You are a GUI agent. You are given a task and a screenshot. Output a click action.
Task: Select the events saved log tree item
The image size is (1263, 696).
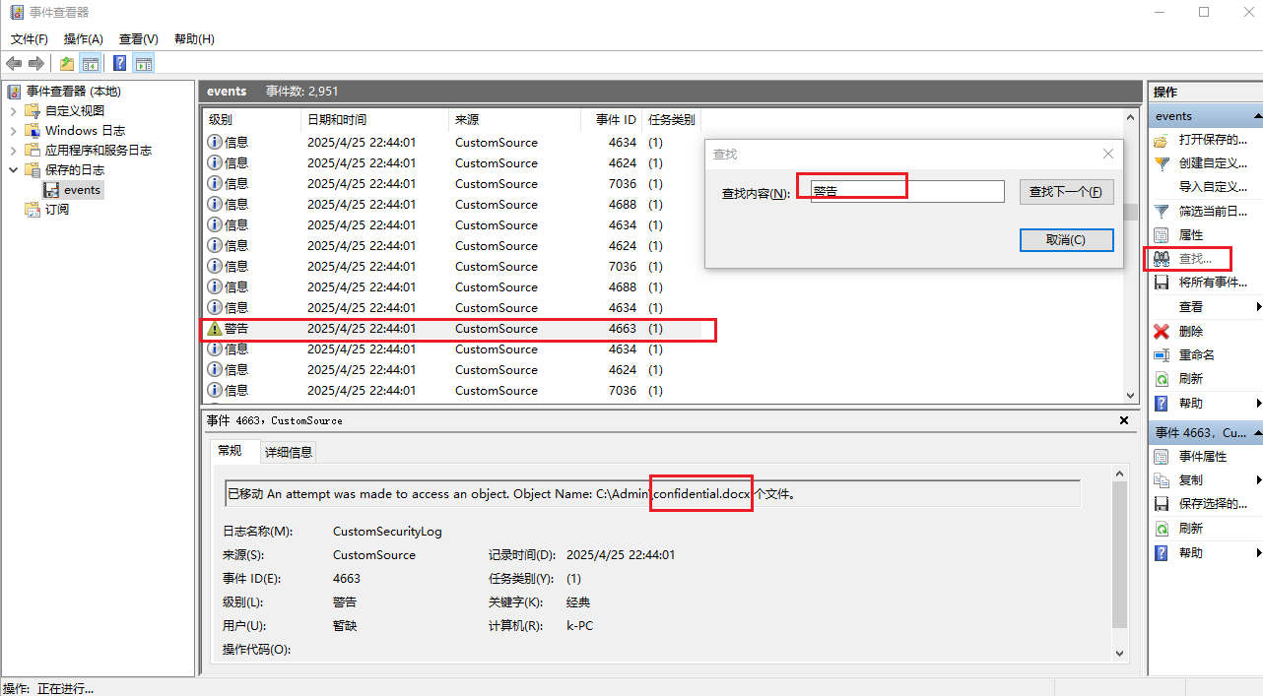(82, 190)
